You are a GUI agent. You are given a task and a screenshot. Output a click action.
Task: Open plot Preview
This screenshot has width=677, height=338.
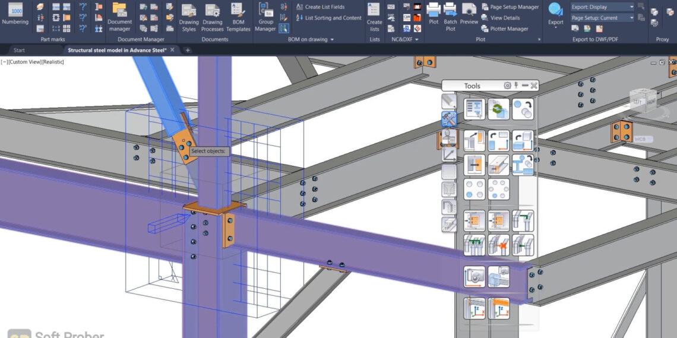point(469,14)
